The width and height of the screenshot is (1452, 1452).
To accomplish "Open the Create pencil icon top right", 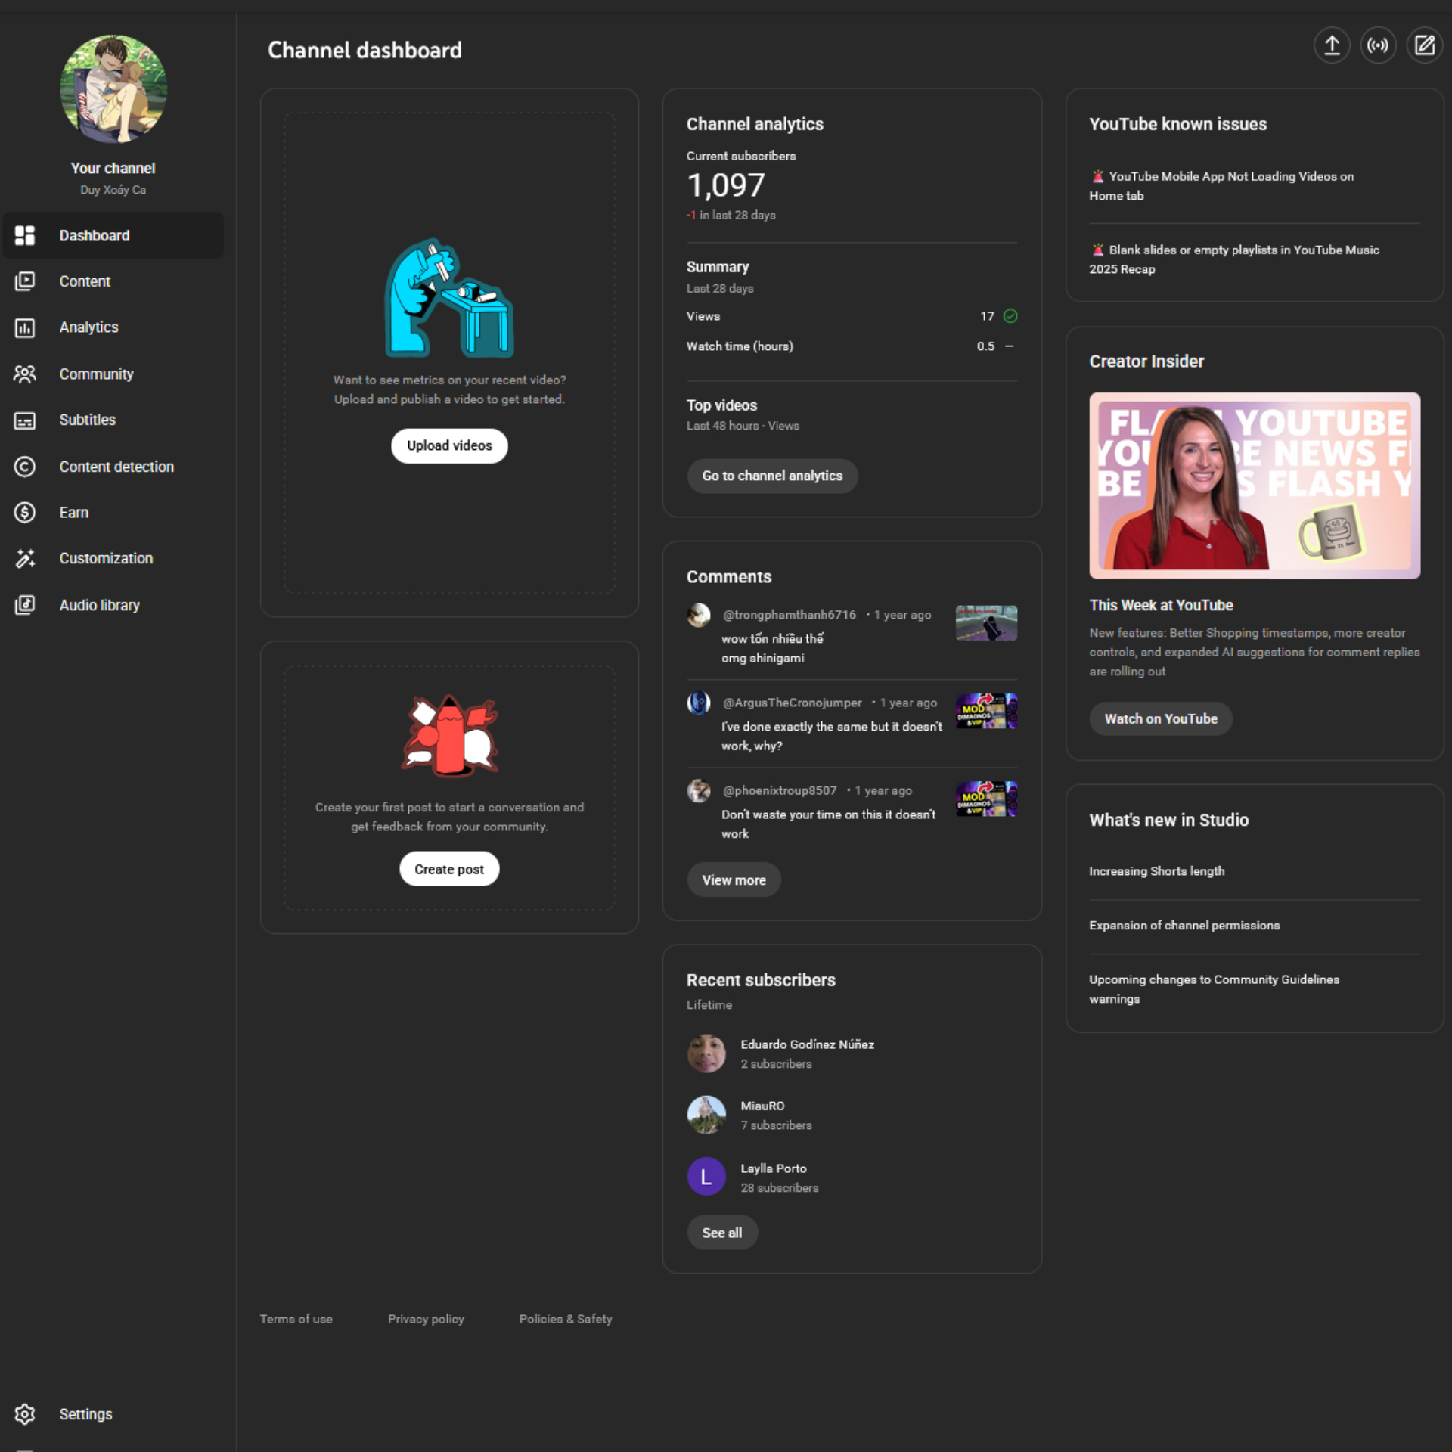I will click(1425, 45).
